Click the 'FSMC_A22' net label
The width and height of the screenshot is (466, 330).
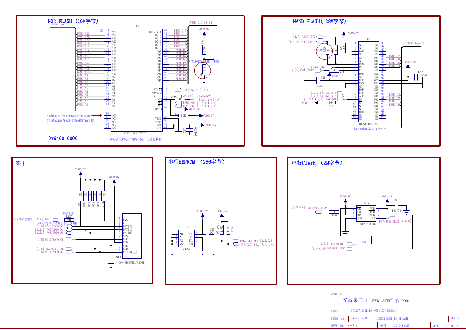coord(83,33)
